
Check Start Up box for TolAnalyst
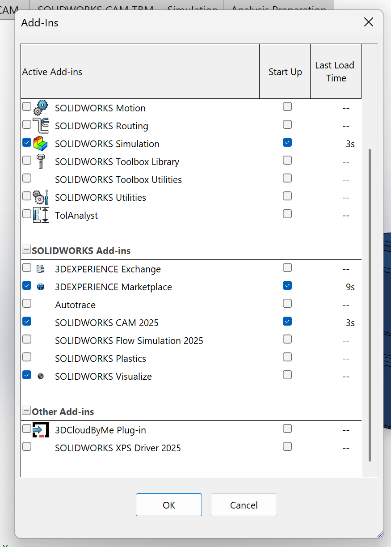[x=287, y=214]
